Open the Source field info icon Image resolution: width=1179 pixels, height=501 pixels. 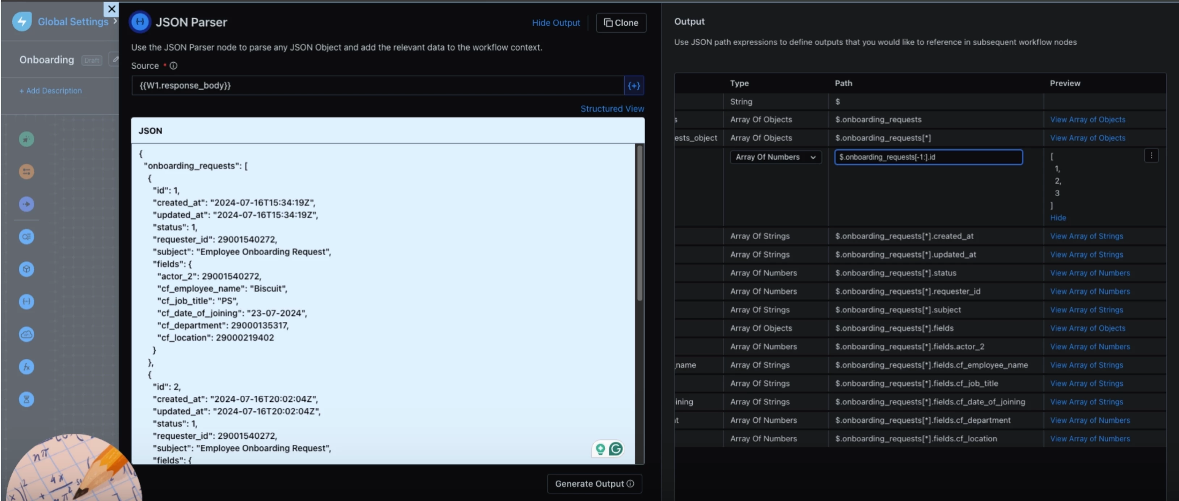(173, 66)
